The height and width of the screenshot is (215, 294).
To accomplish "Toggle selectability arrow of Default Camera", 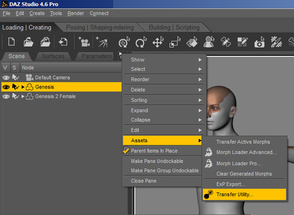I will tap(16, 78).
